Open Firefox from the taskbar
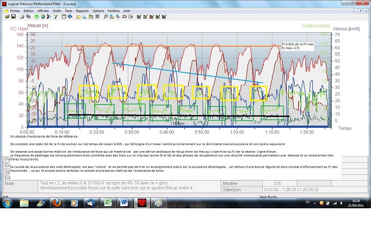 (57, 203)
